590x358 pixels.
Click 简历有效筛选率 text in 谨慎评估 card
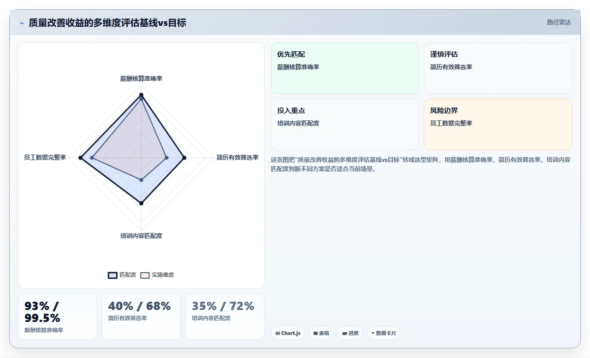pos(451,67)
